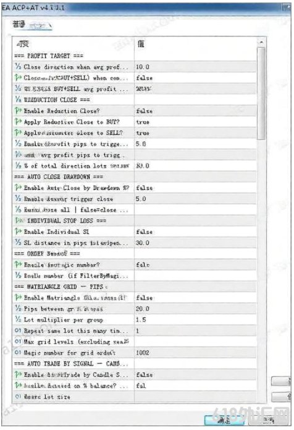The image size is (294, 430).
Task: Click the icon of 'Close direction when avg prof...' row
Action: point(18,67)
